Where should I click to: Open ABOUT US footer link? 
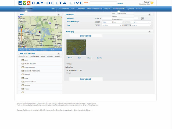click(x=21, y=103)
